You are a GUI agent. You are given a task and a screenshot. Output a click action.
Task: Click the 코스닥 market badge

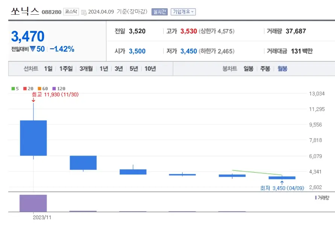(71, 11)
